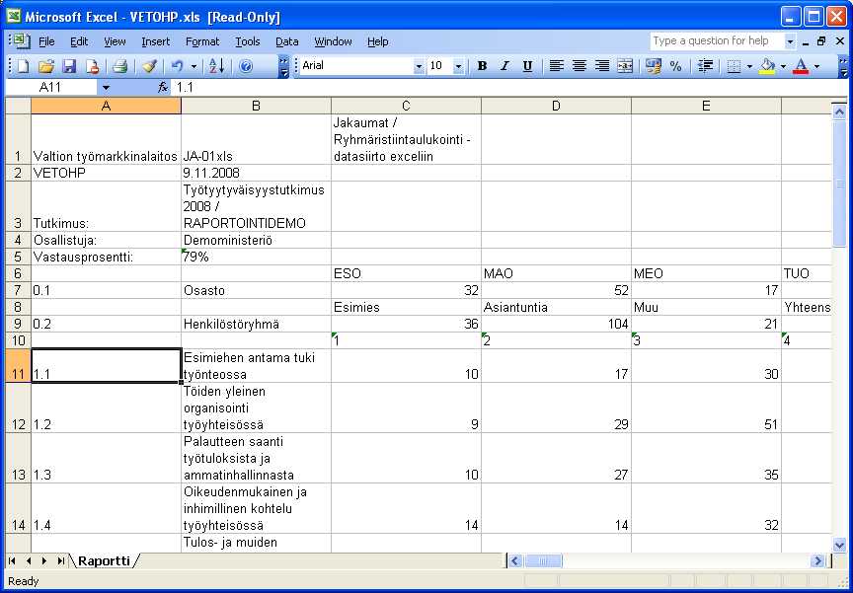The width and height of the screenshot is (853, 593).
Task: Align cell text right
Action: pos(601,66)
